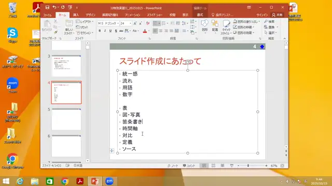Increase font size with the large A icon

(135, 23)
